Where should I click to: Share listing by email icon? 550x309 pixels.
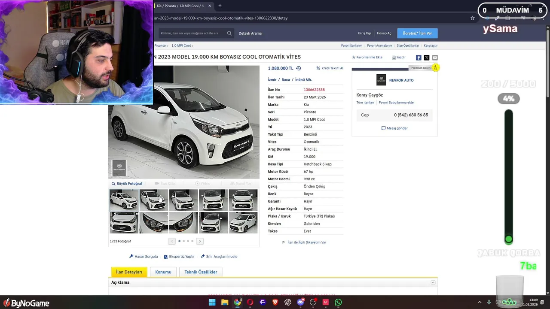click(435, 58)
